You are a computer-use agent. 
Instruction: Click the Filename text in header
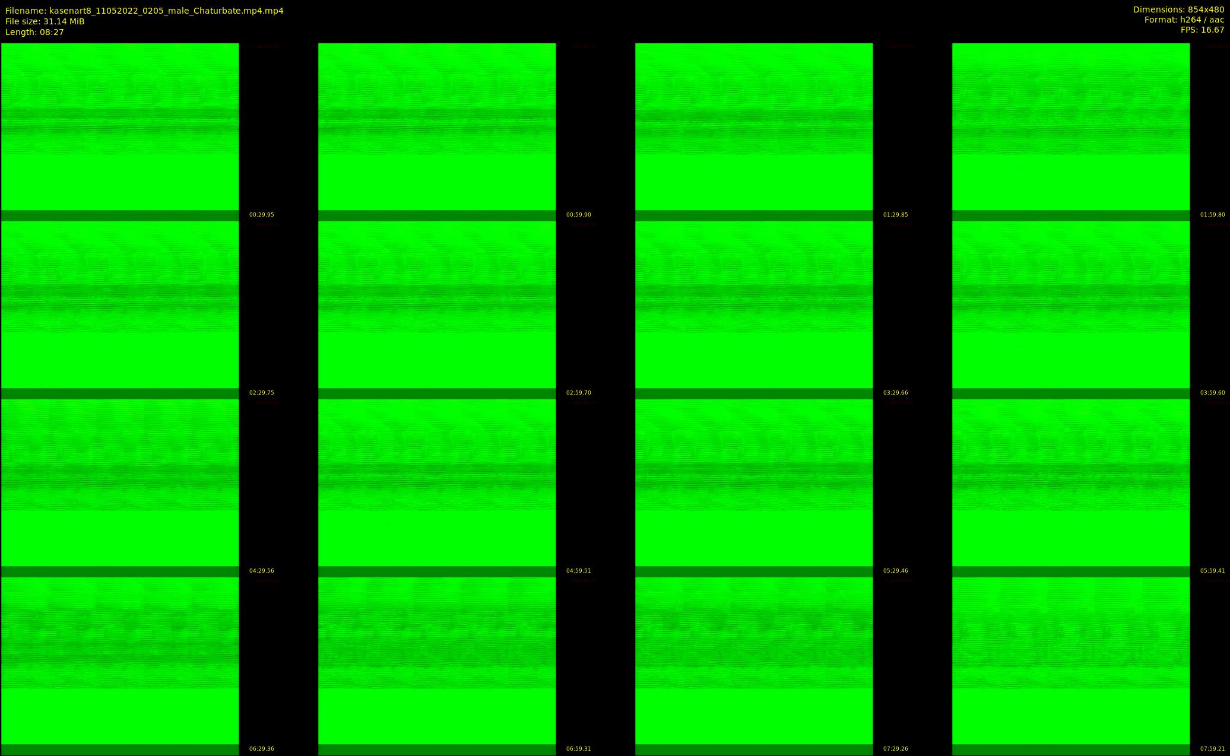click(x=144, y=11)
